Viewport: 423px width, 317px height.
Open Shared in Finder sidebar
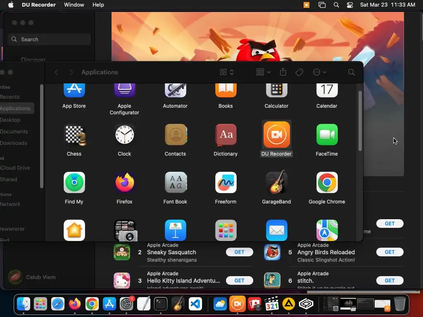pos(8,179)
